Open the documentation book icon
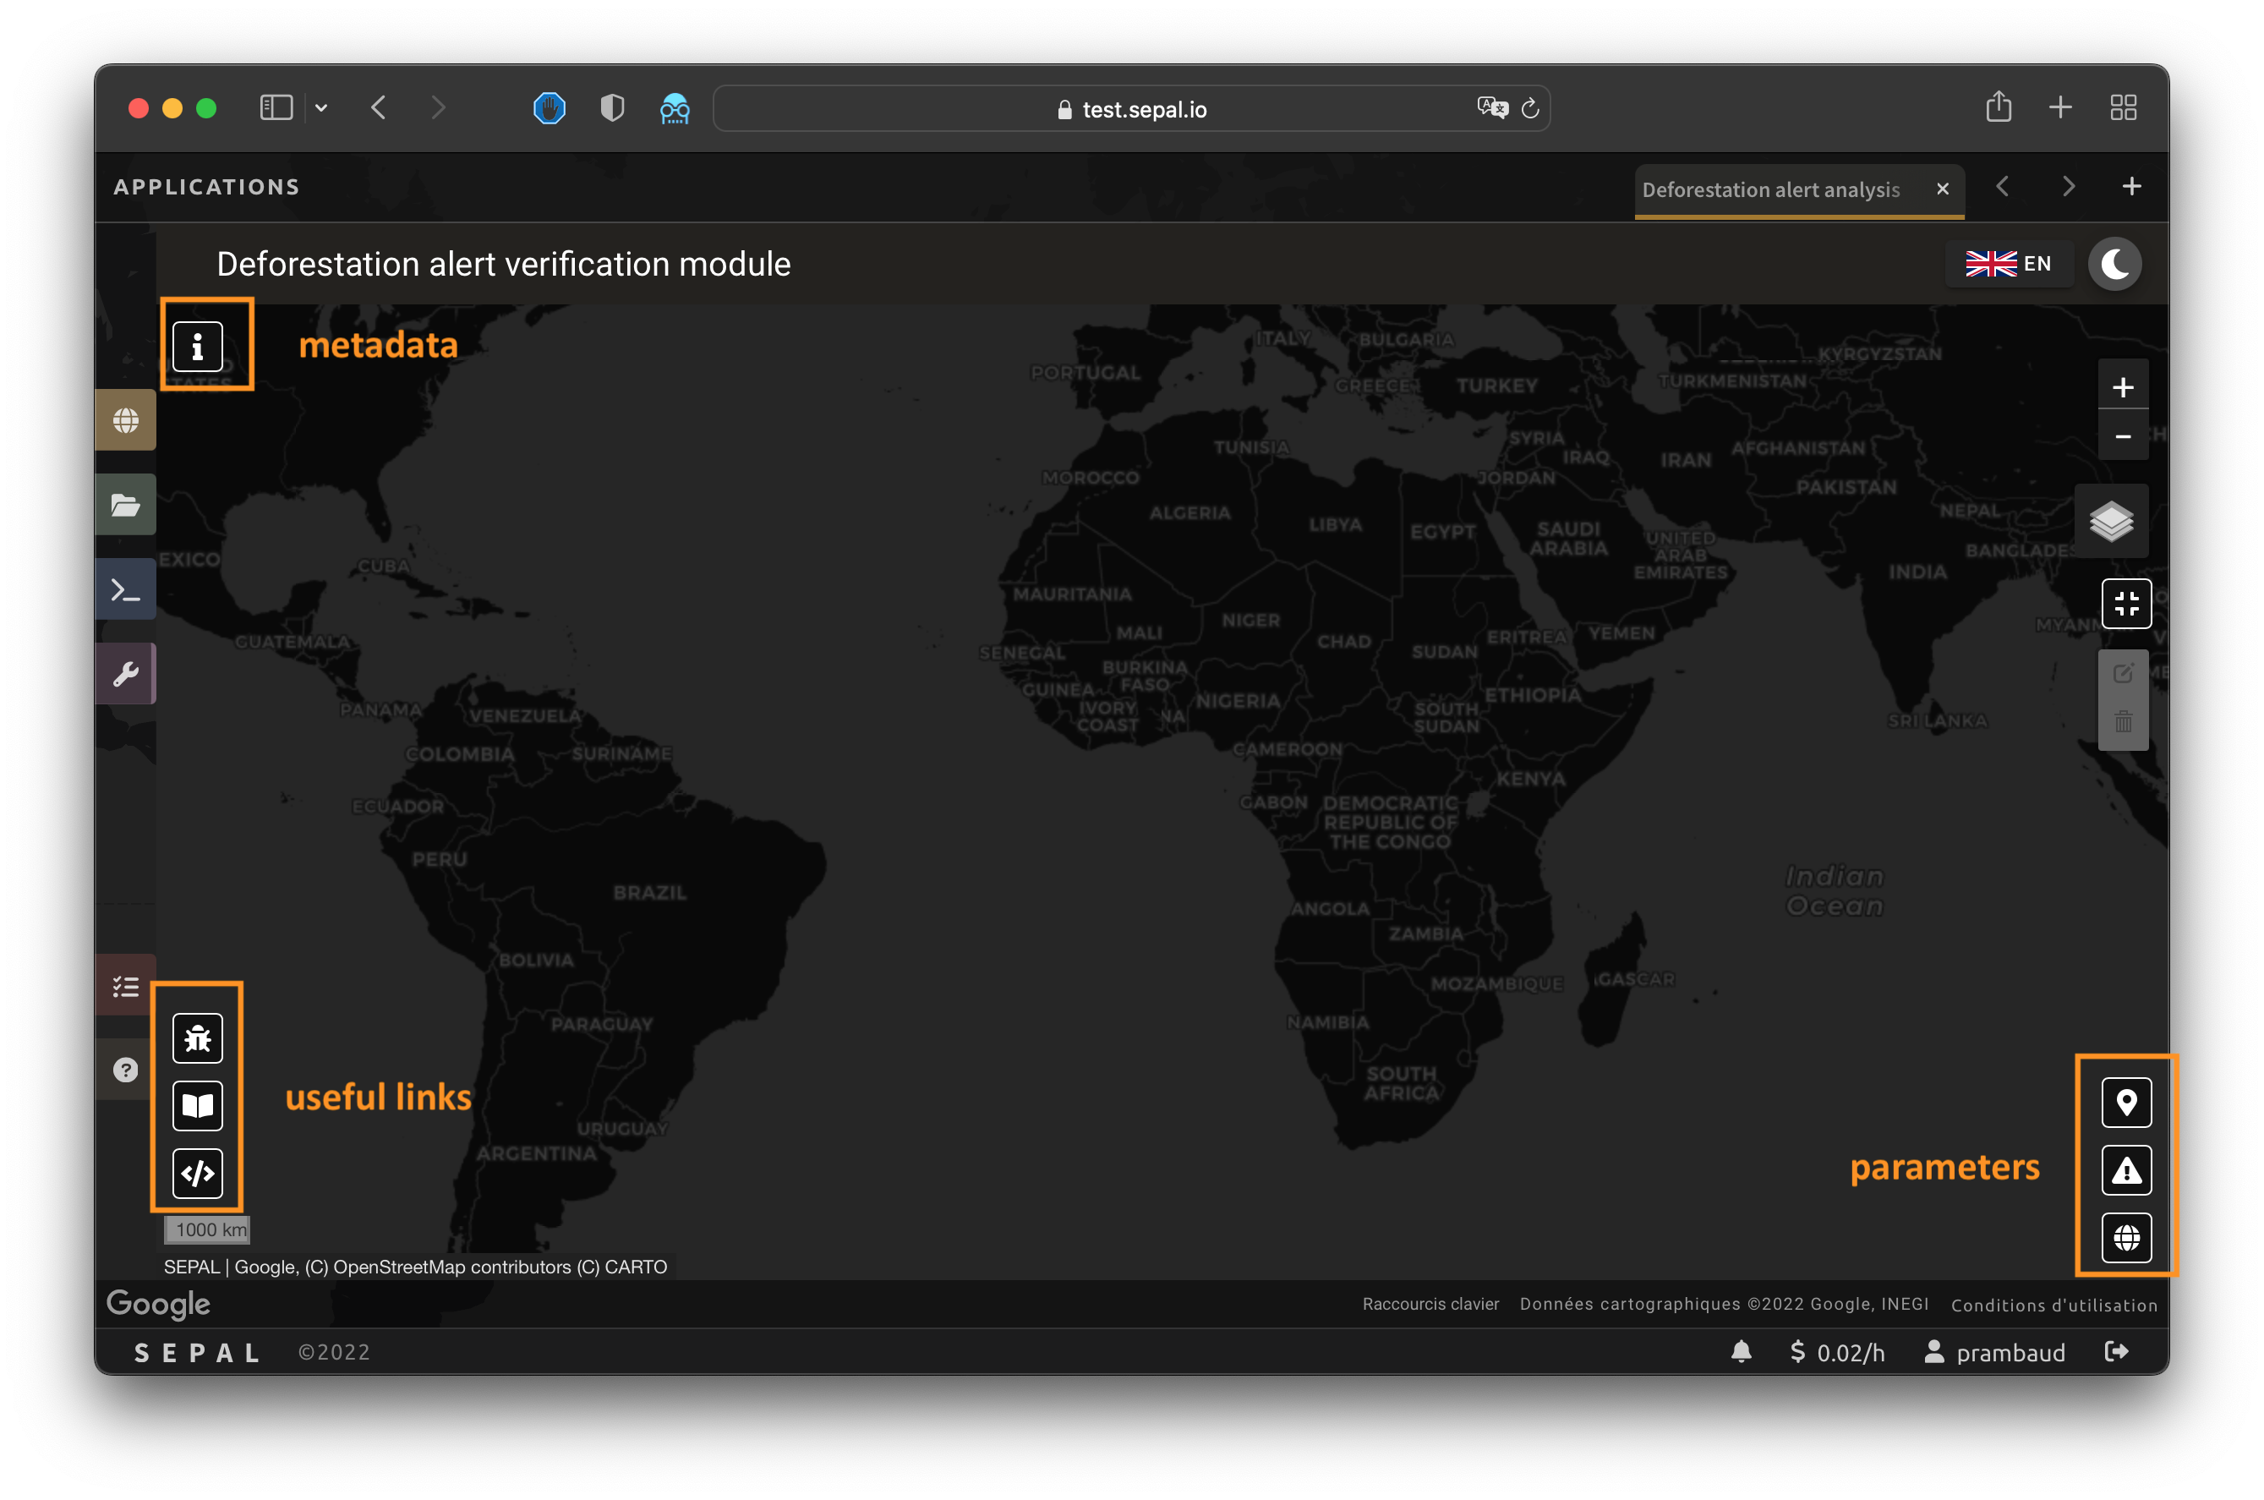The height and width of the screenshot is (1500, 2264). [x=197, y=1106]
